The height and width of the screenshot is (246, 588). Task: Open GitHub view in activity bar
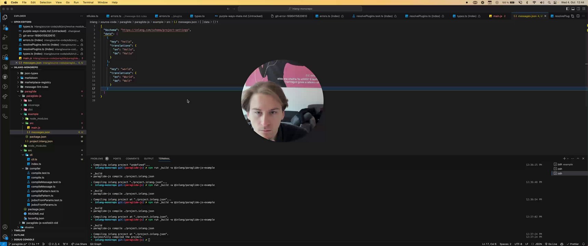coord(5,77)
